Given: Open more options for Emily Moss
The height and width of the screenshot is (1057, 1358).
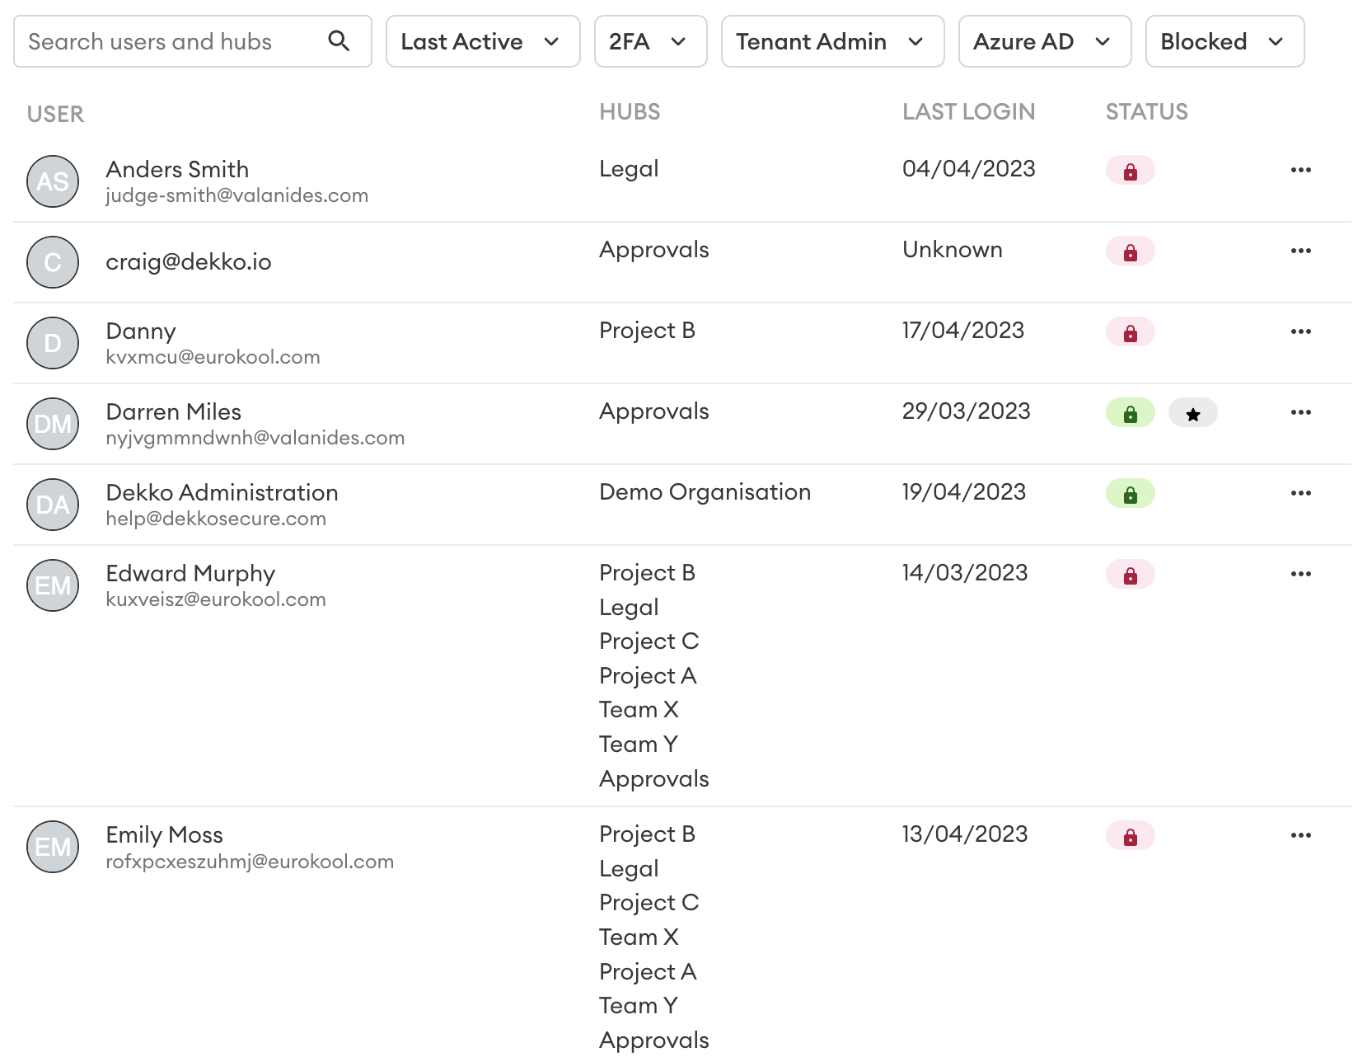Looking at the screenshot, I should (x=1300, y=835).
